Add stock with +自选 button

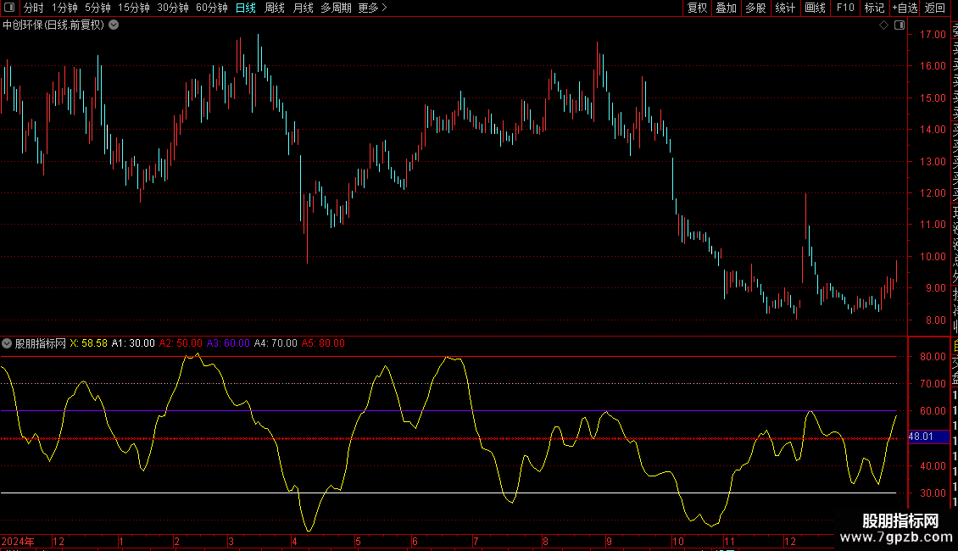pyautogui.click(x=905, y=8)
